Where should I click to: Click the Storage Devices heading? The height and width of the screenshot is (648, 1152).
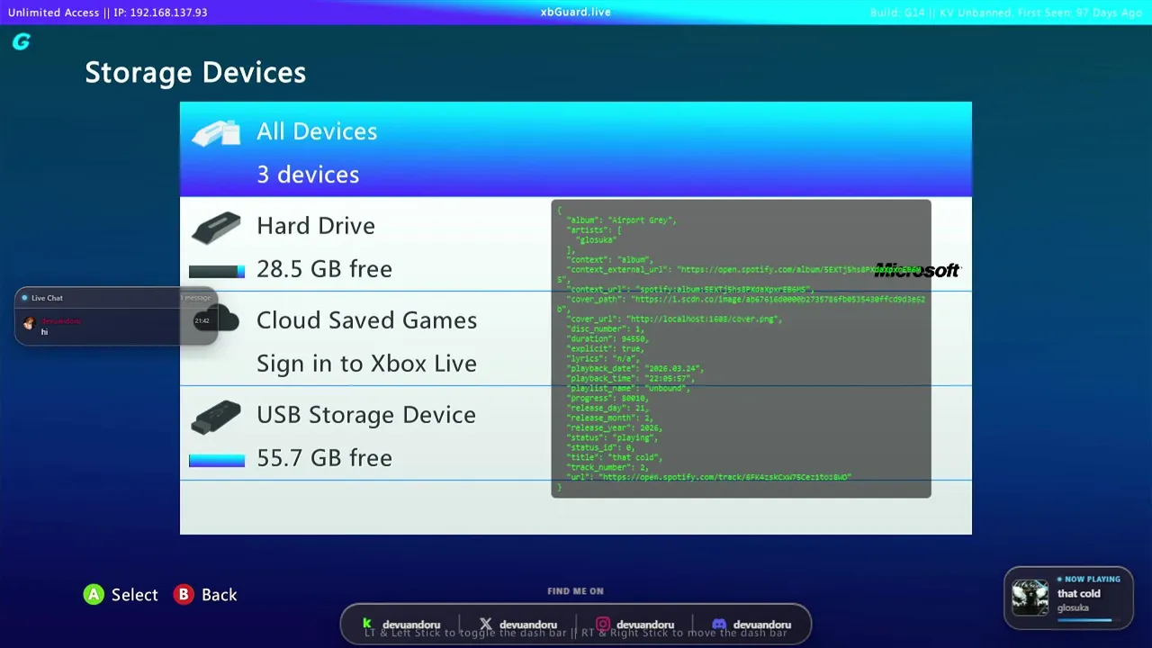(x=195, y=73)
